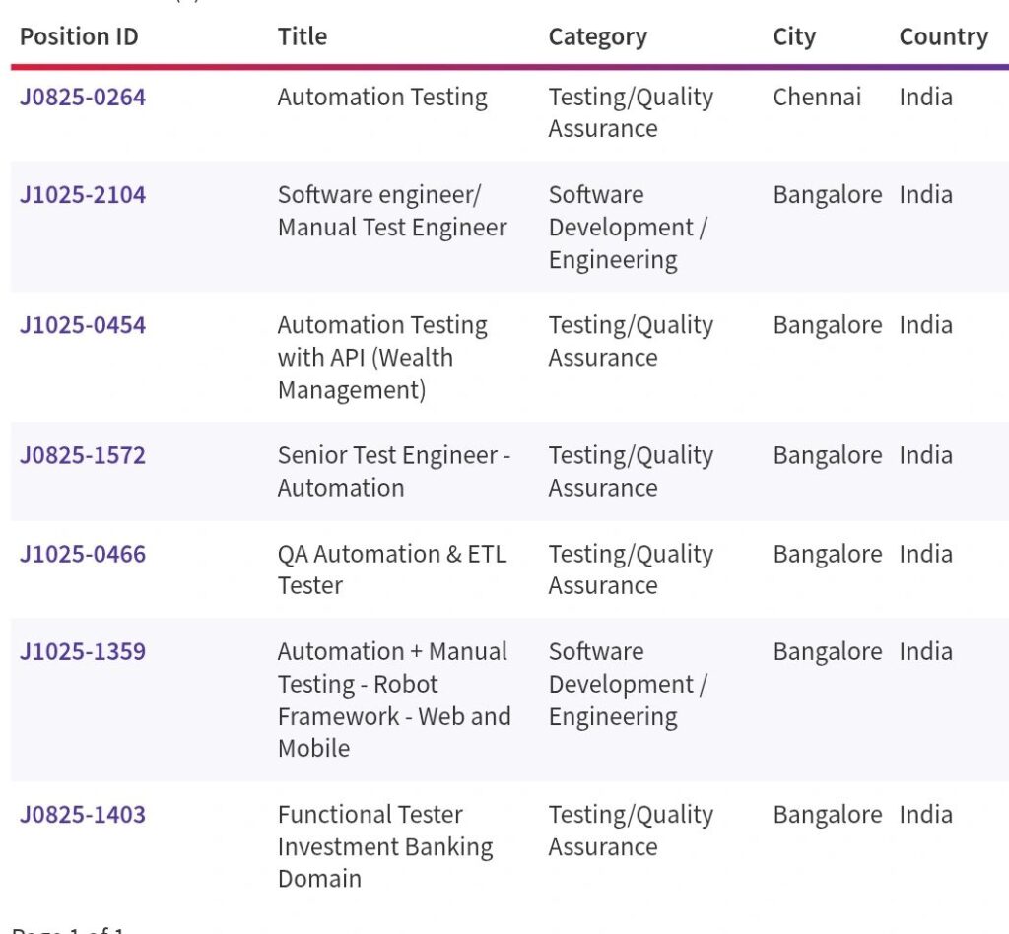Open the J0825-1403 job link
The height and width of the screenshot is (934, 1009).
83,815
